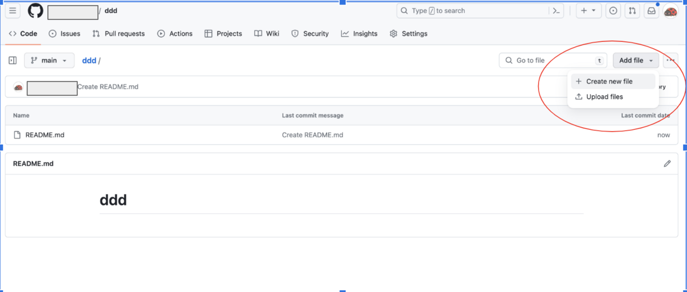Click the ddd heading in README
The height and width of the screenshot is (292, 687).
[113, 200]
